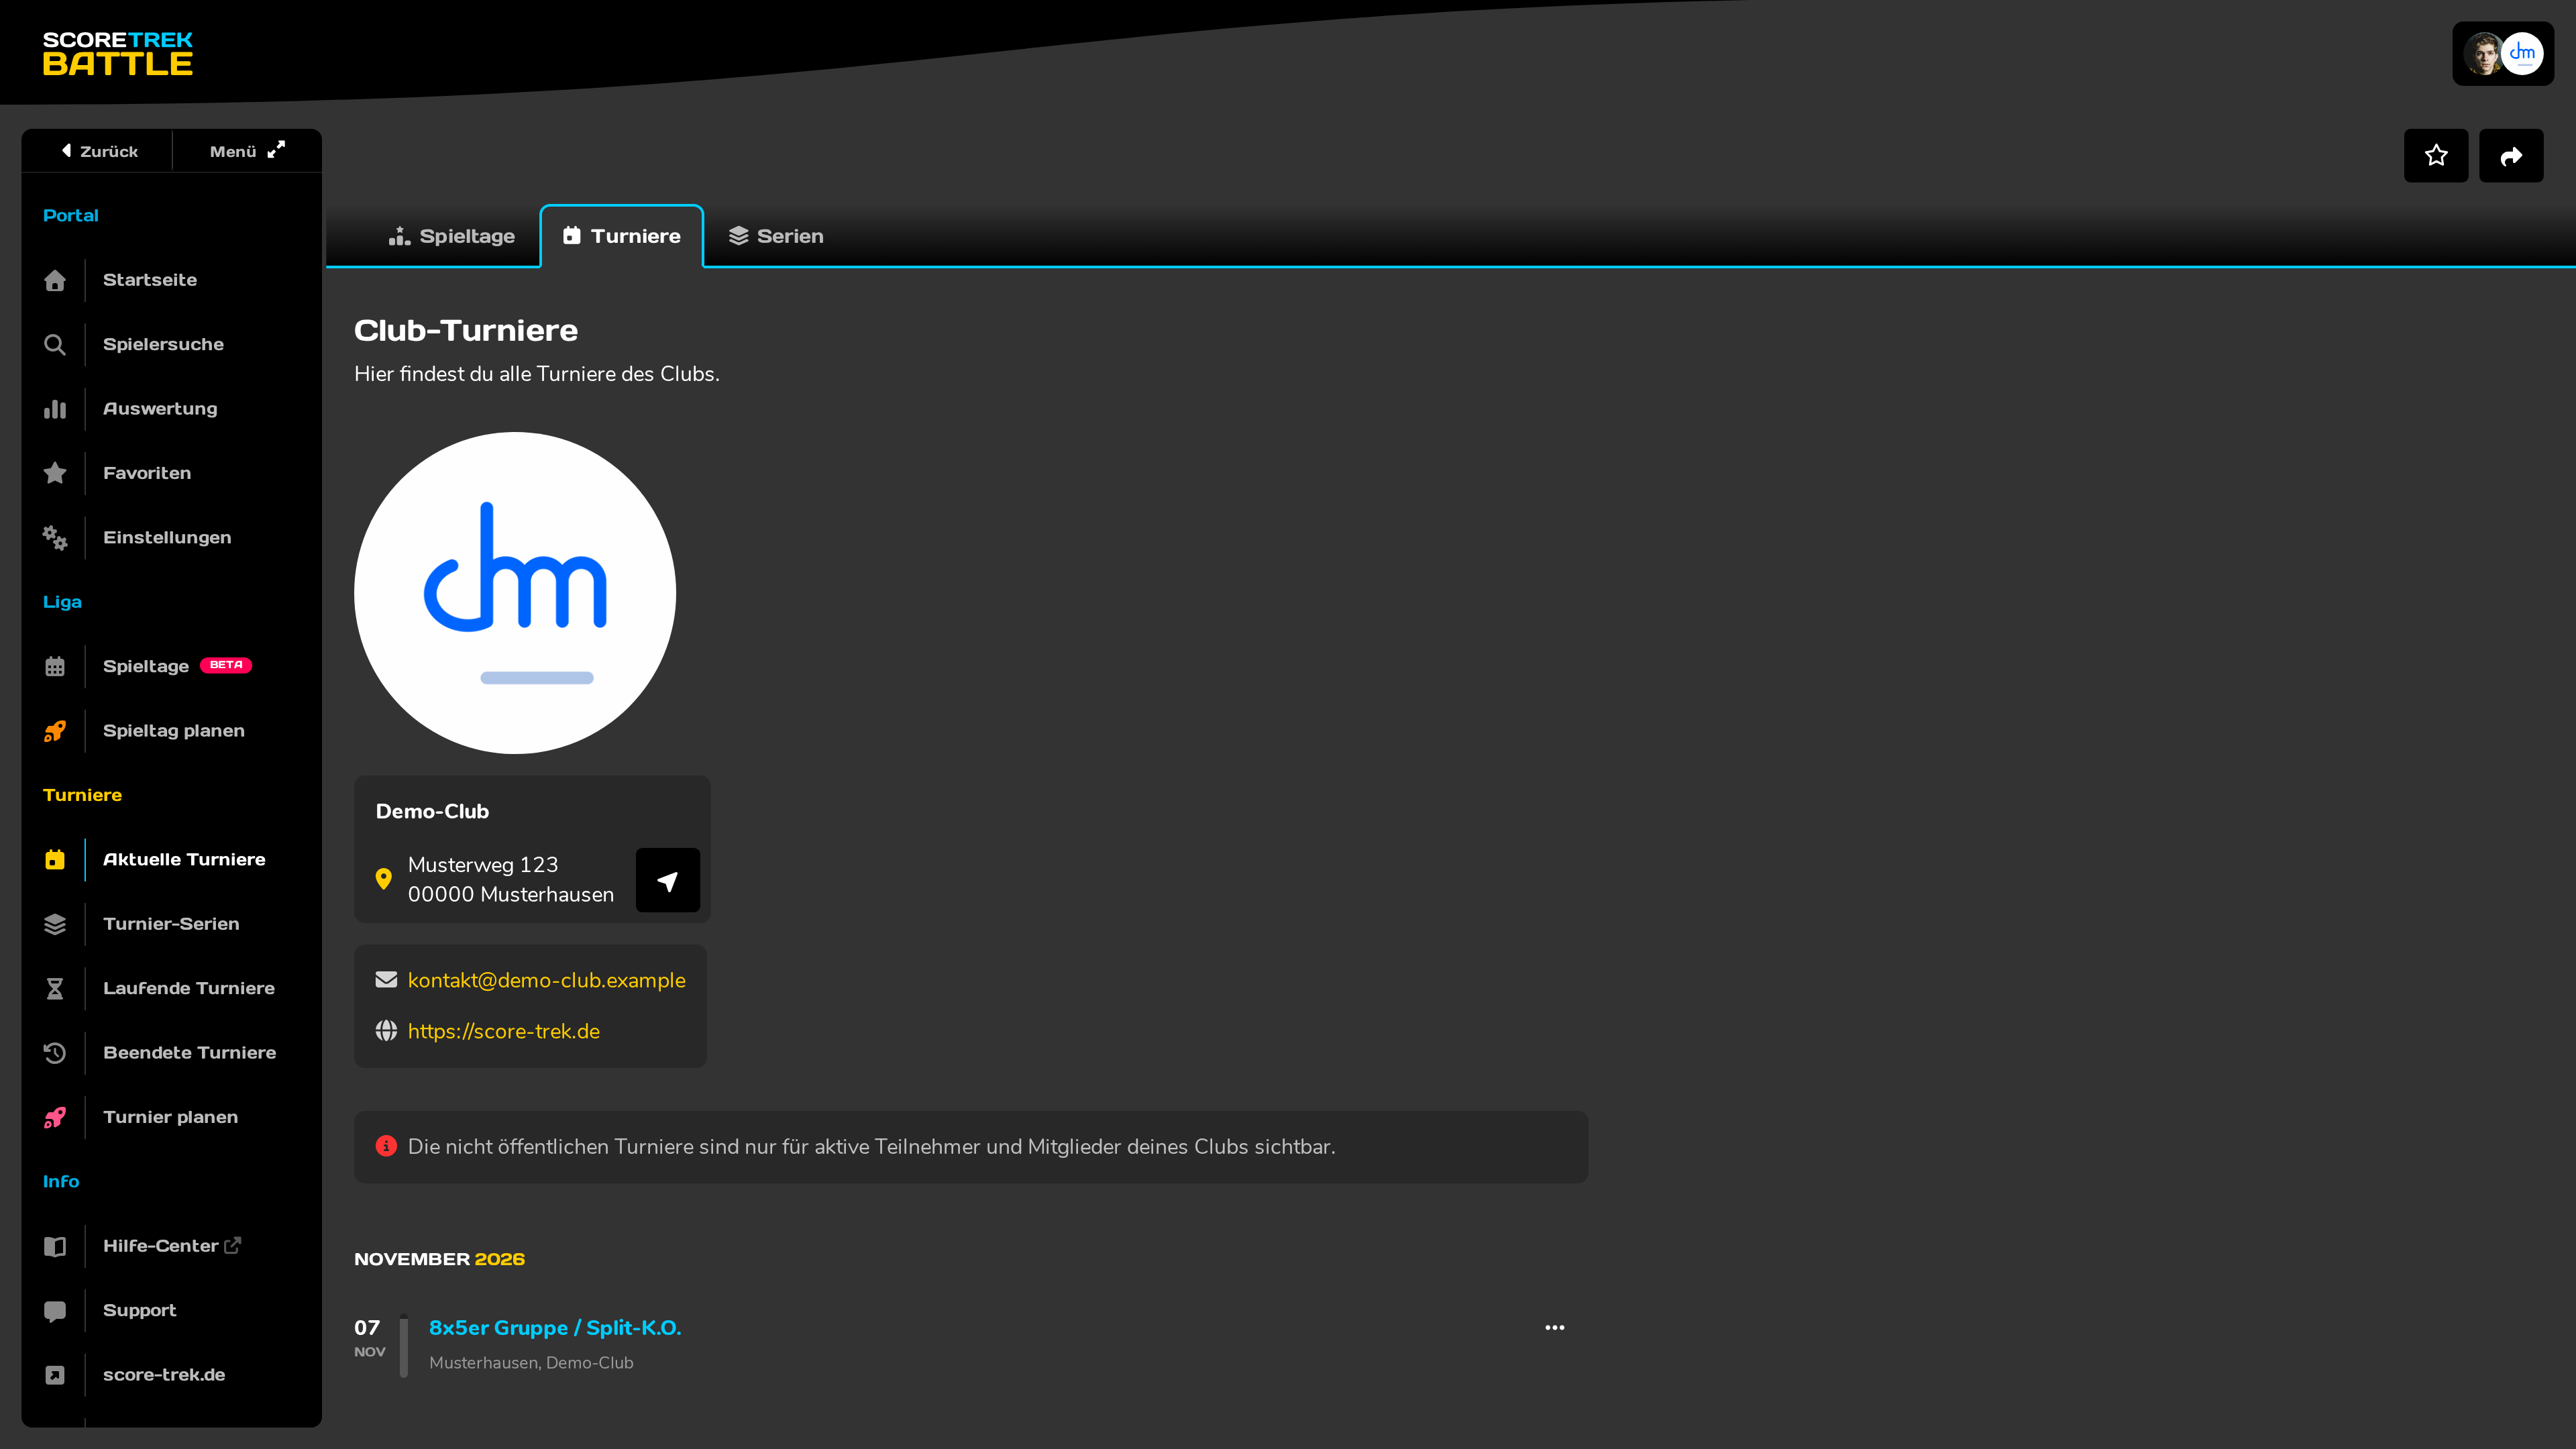Click the Spieltag planen rocket icon

[x=55, y=731]
